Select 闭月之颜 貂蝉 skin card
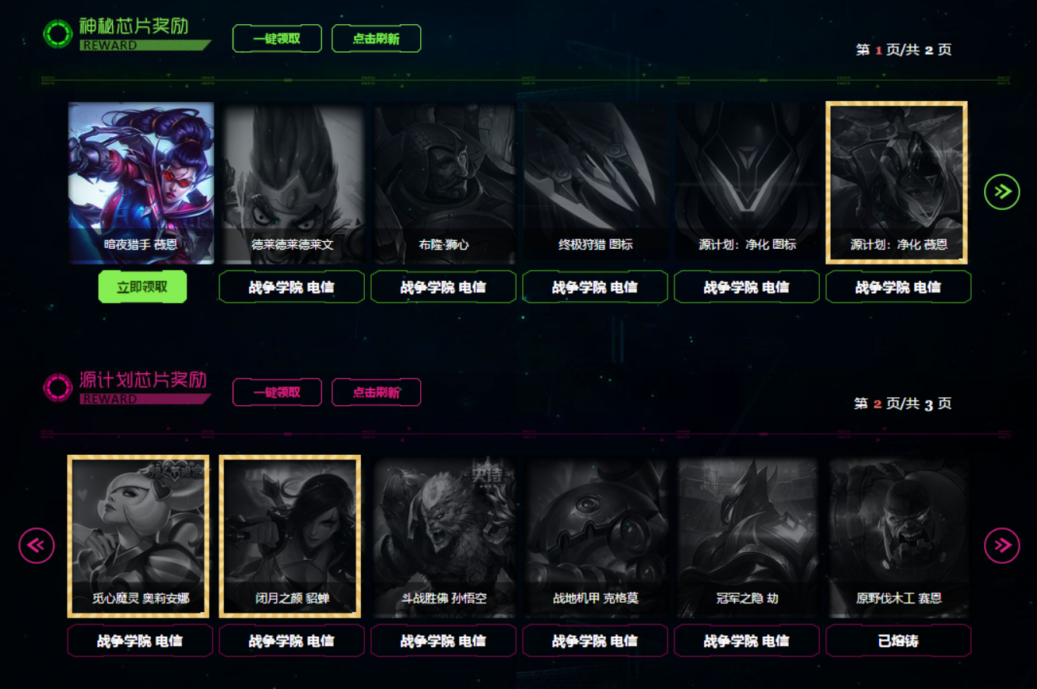 pyautogui.click(x=290, y=537)
